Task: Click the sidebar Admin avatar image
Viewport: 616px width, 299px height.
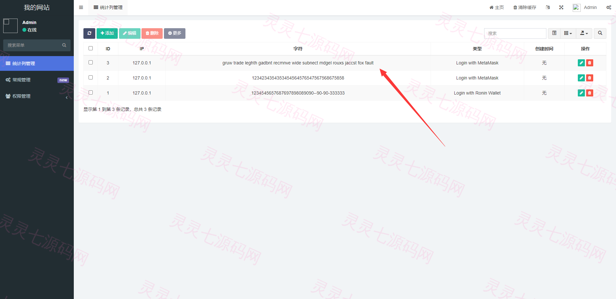Action: (10, 26)
